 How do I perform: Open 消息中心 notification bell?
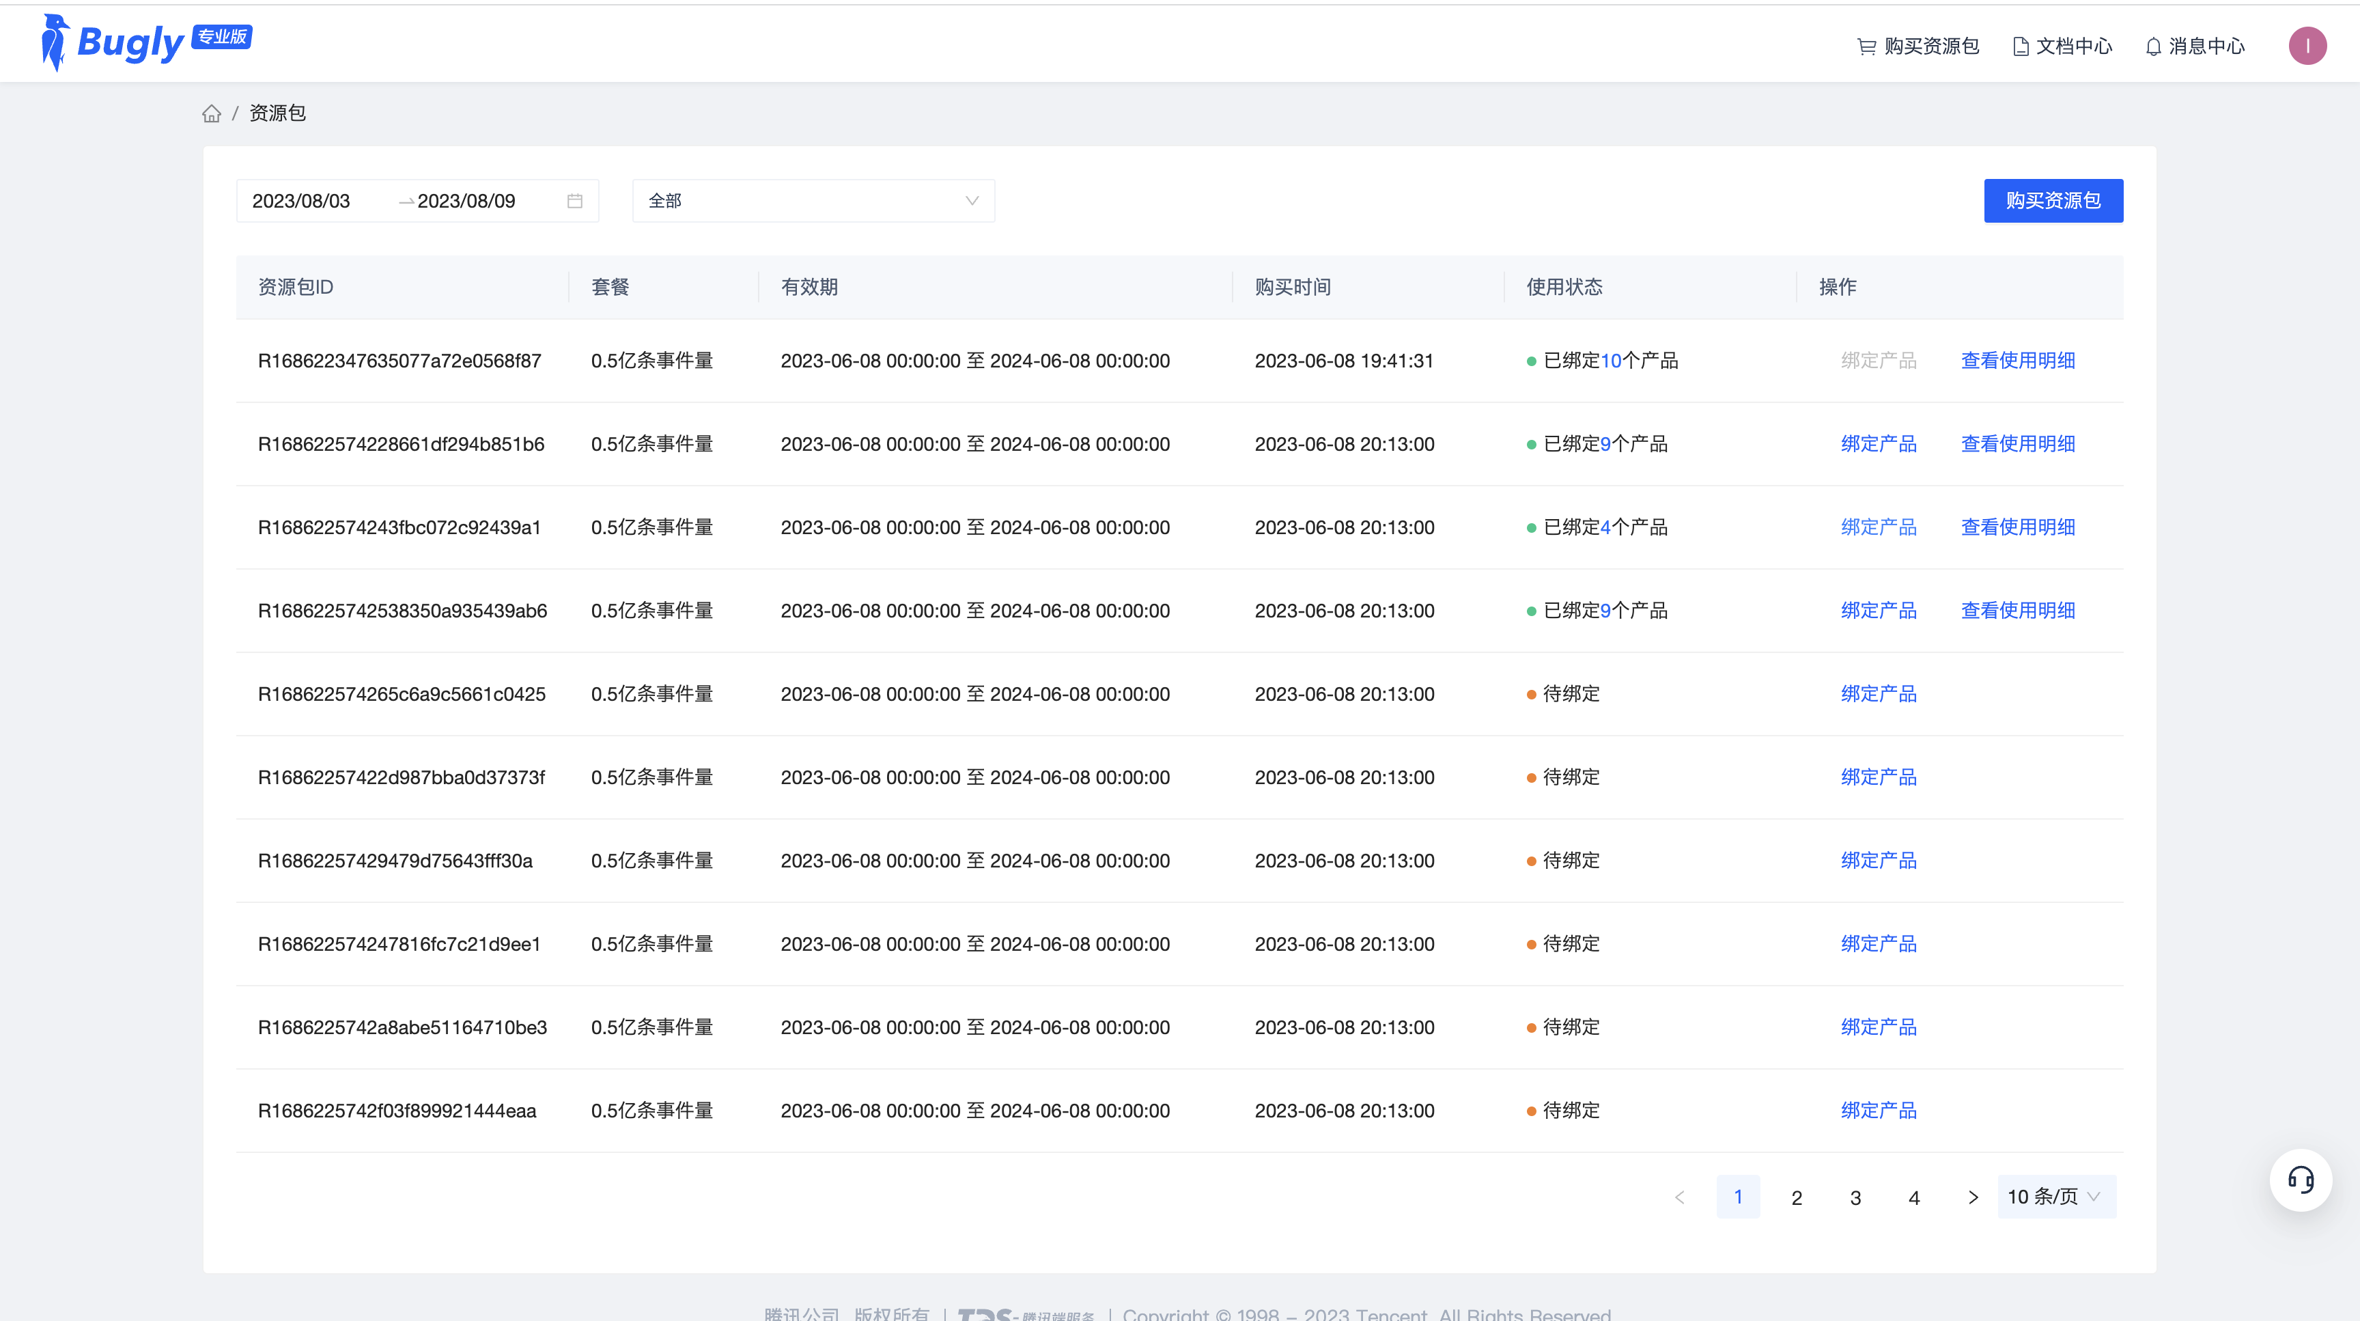pos(2195,46)
